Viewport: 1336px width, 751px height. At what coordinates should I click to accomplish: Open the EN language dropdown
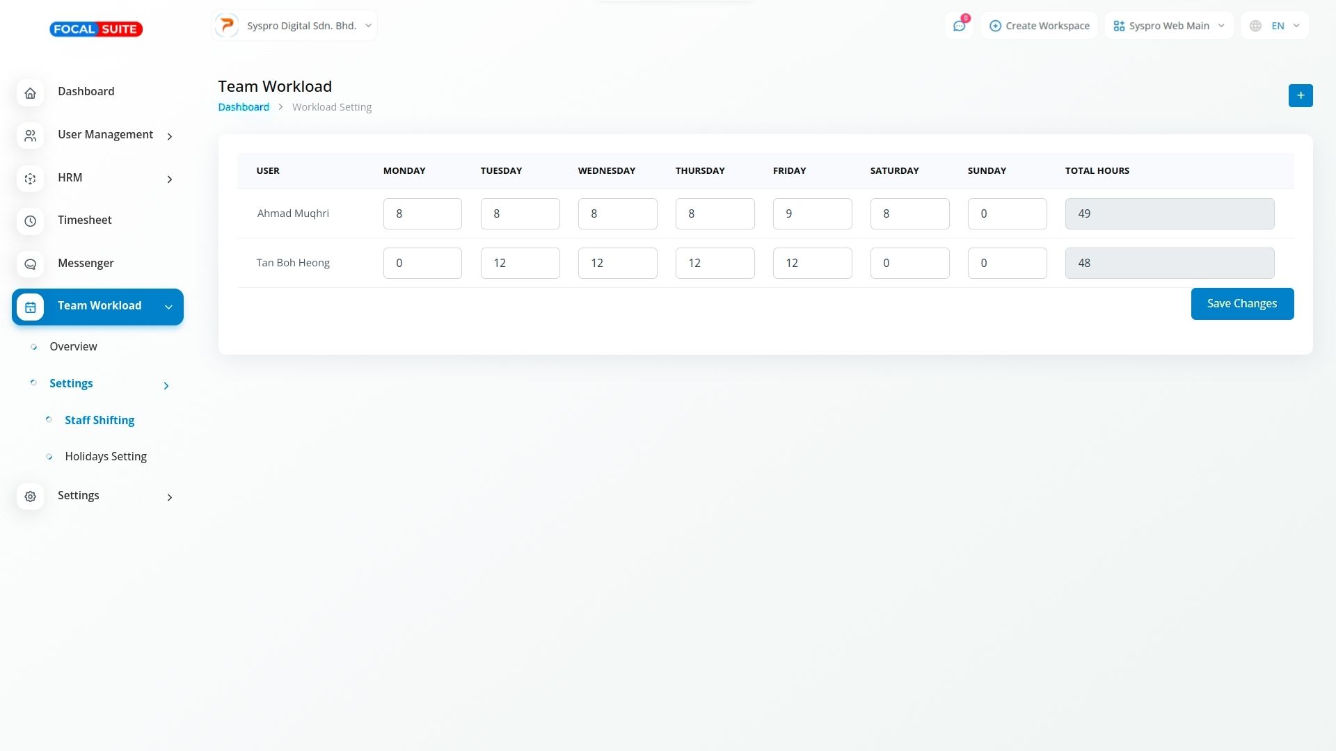1275,26
